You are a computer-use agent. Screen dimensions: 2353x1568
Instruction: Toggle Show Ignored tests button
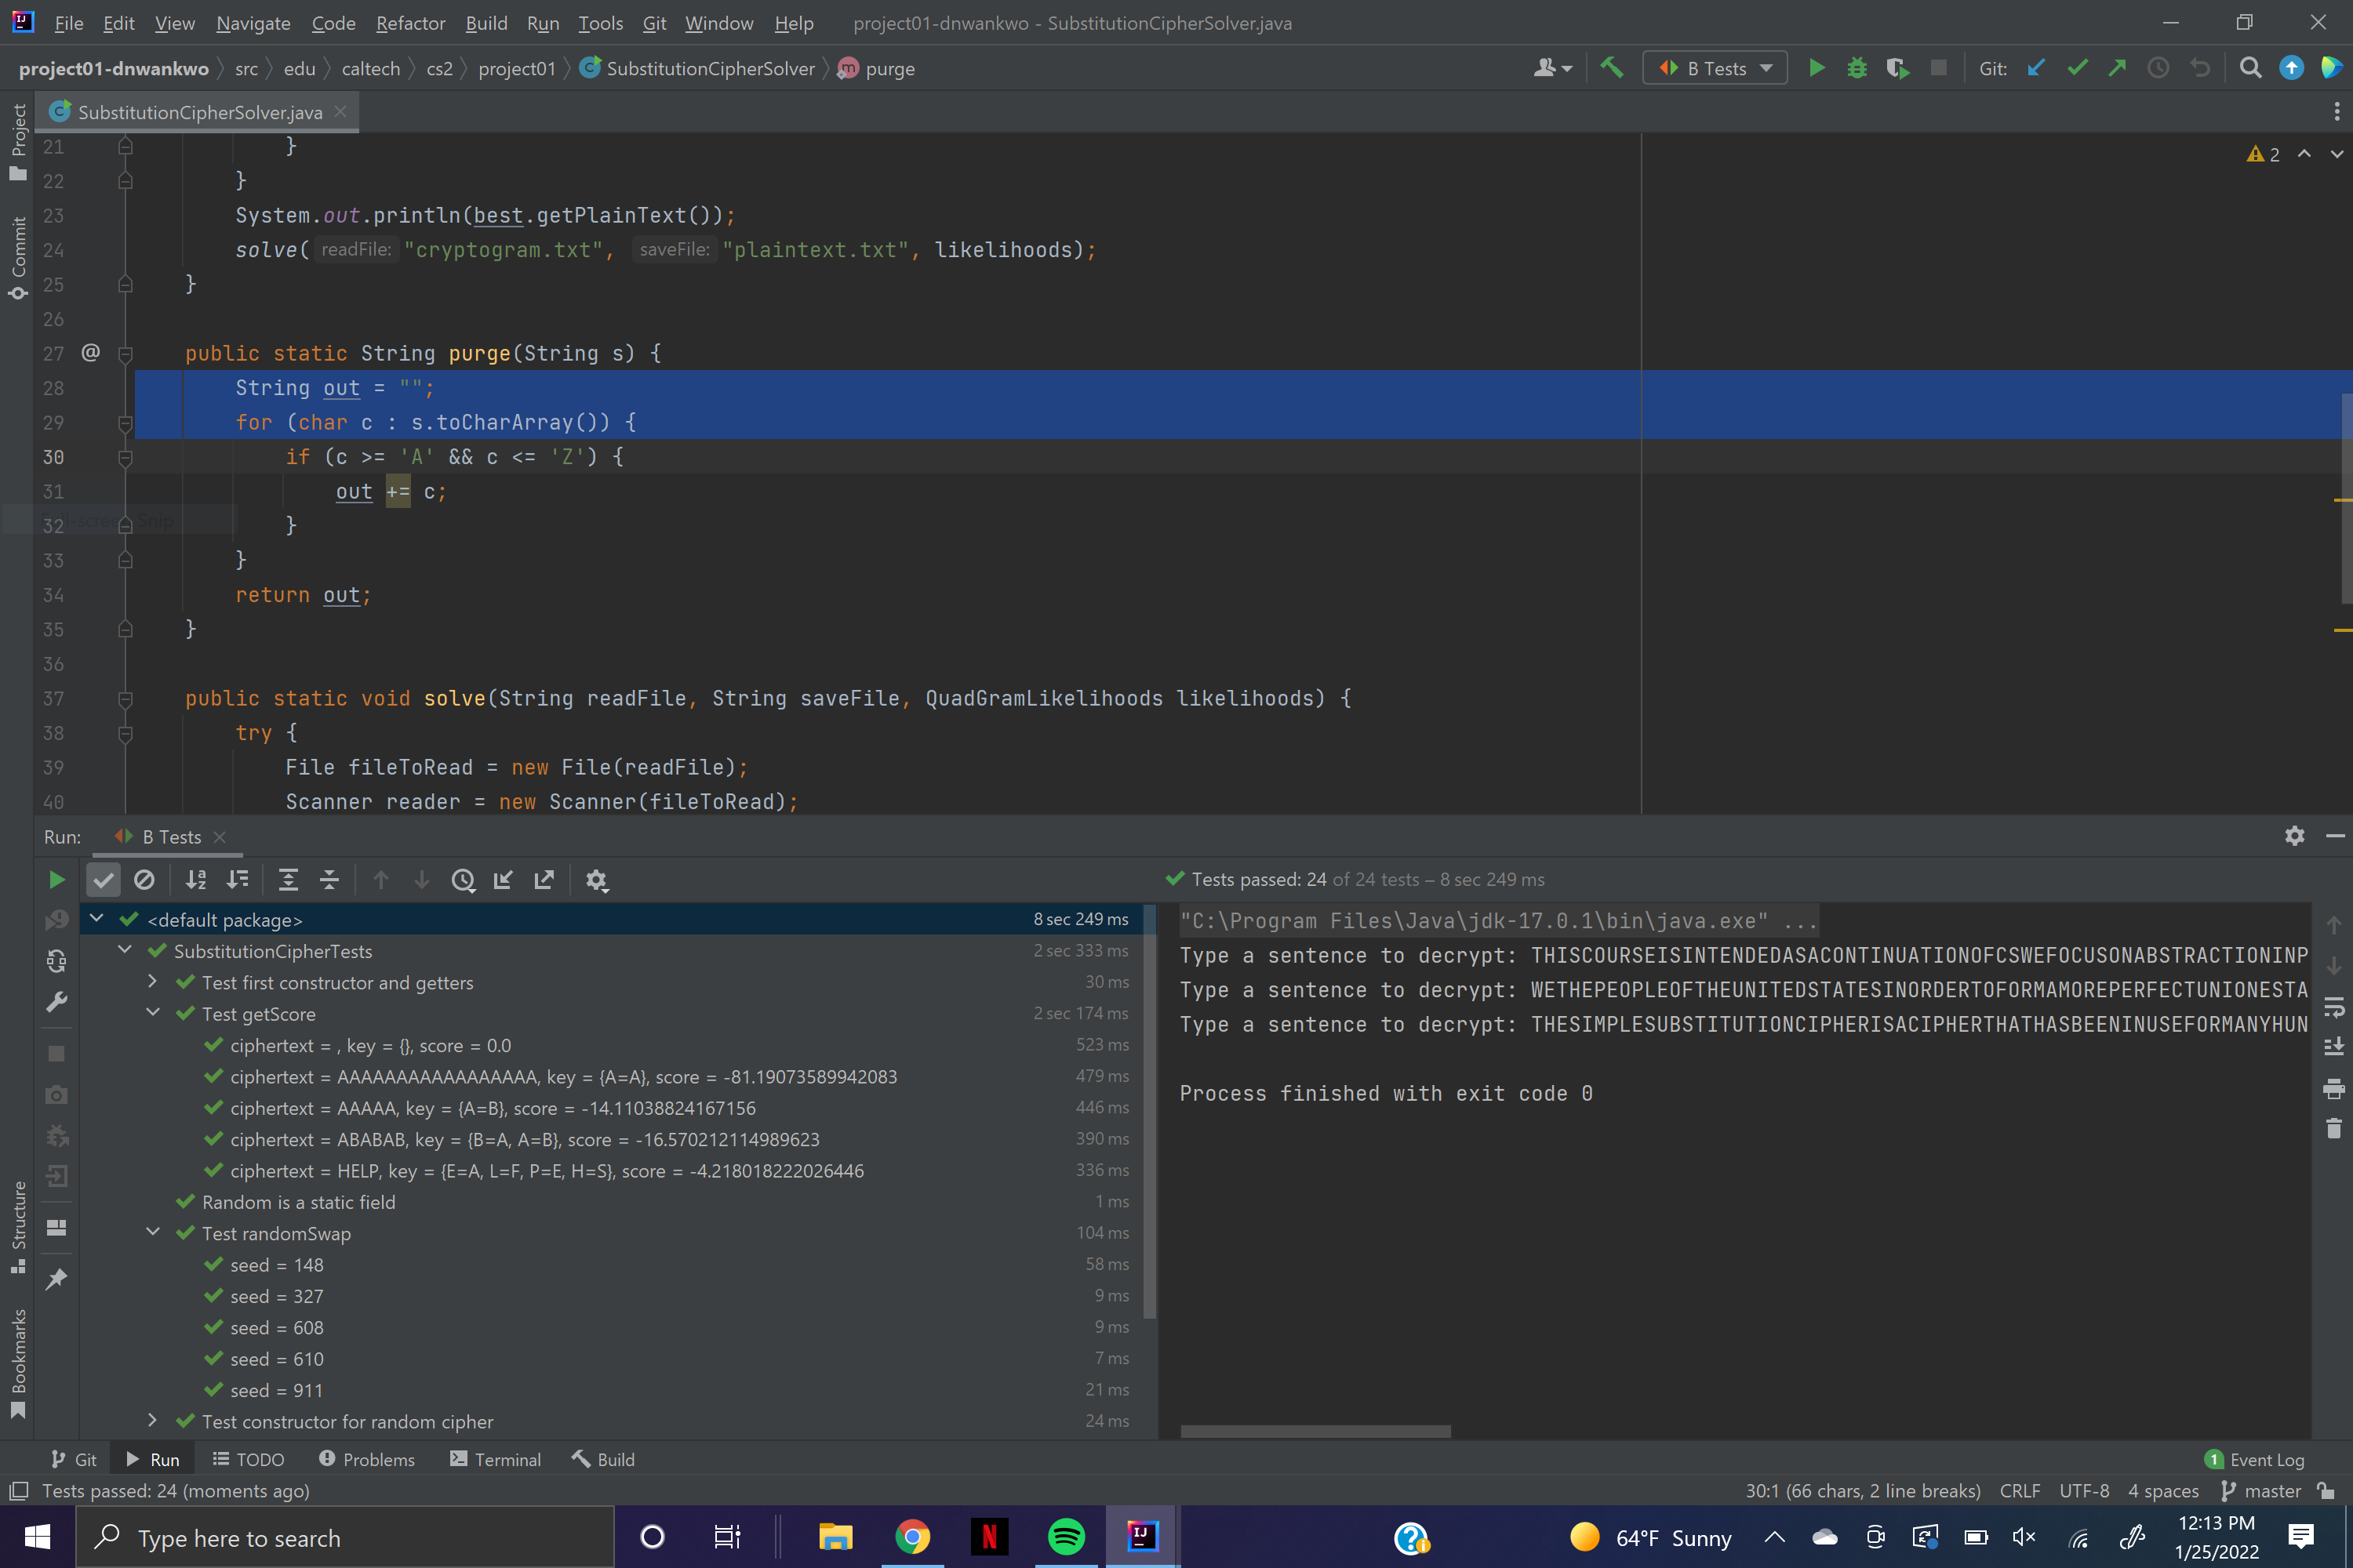point(144,880)
